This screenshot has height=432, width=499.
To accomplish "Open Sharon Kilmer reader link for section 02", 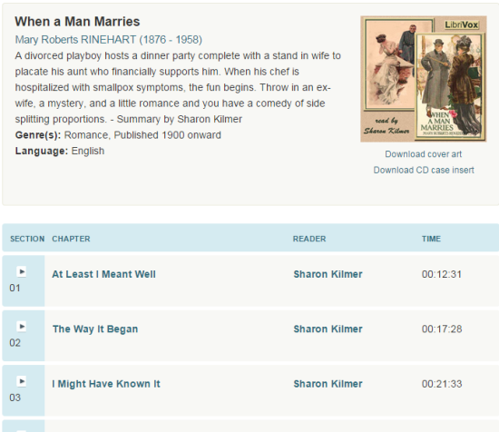I will [x=328, y=329].
